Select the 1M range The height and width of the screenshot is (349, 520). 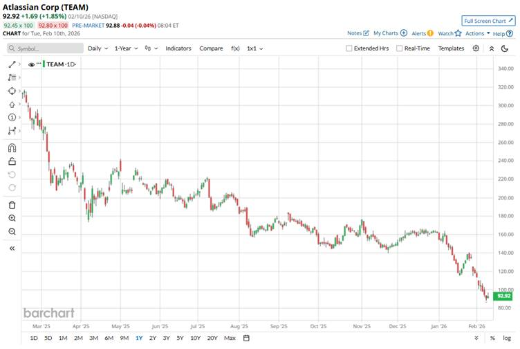pos(63,338)
